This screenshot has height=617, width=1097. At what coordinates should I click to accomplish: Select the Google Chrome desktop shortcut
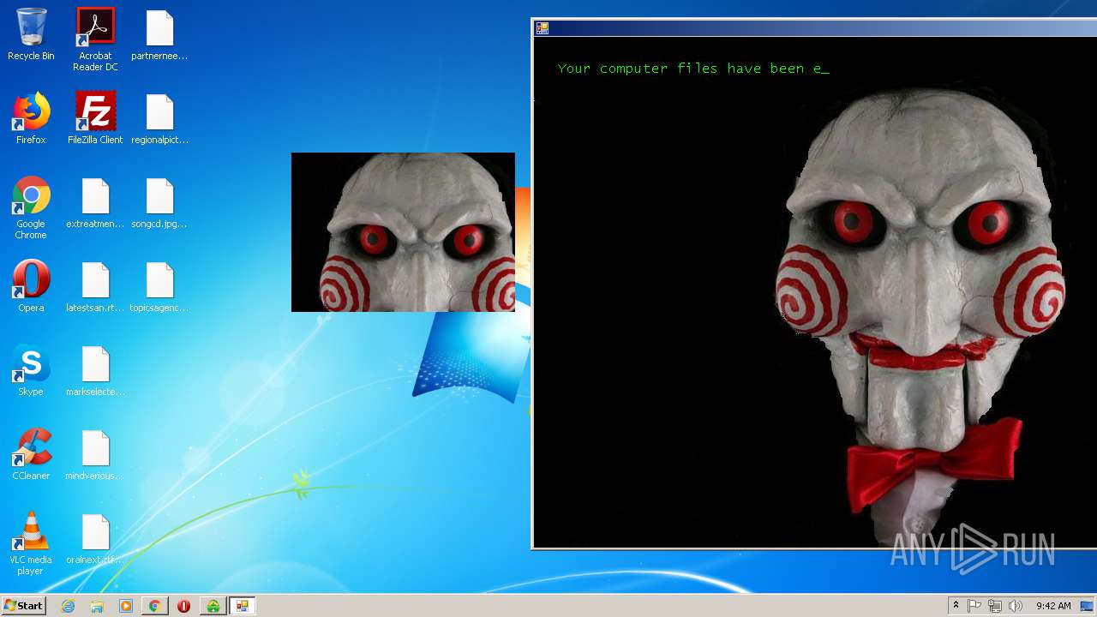click(31, 208)
